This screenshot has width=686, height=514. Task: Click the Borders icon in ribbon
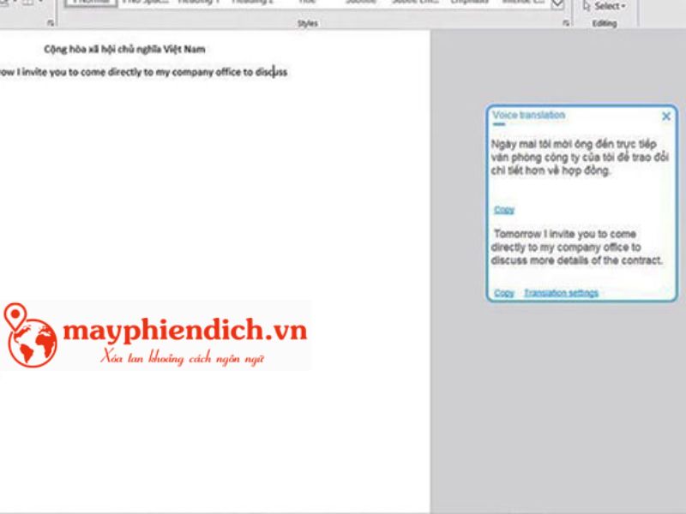click(x=28, y=3)
